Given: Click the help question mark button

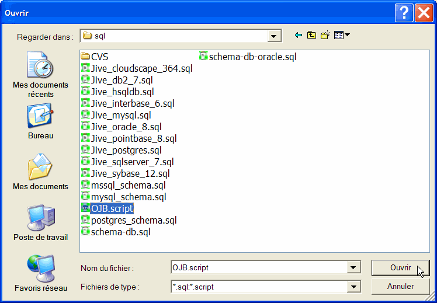Looking at the screenshot, I should pos(404,13).
